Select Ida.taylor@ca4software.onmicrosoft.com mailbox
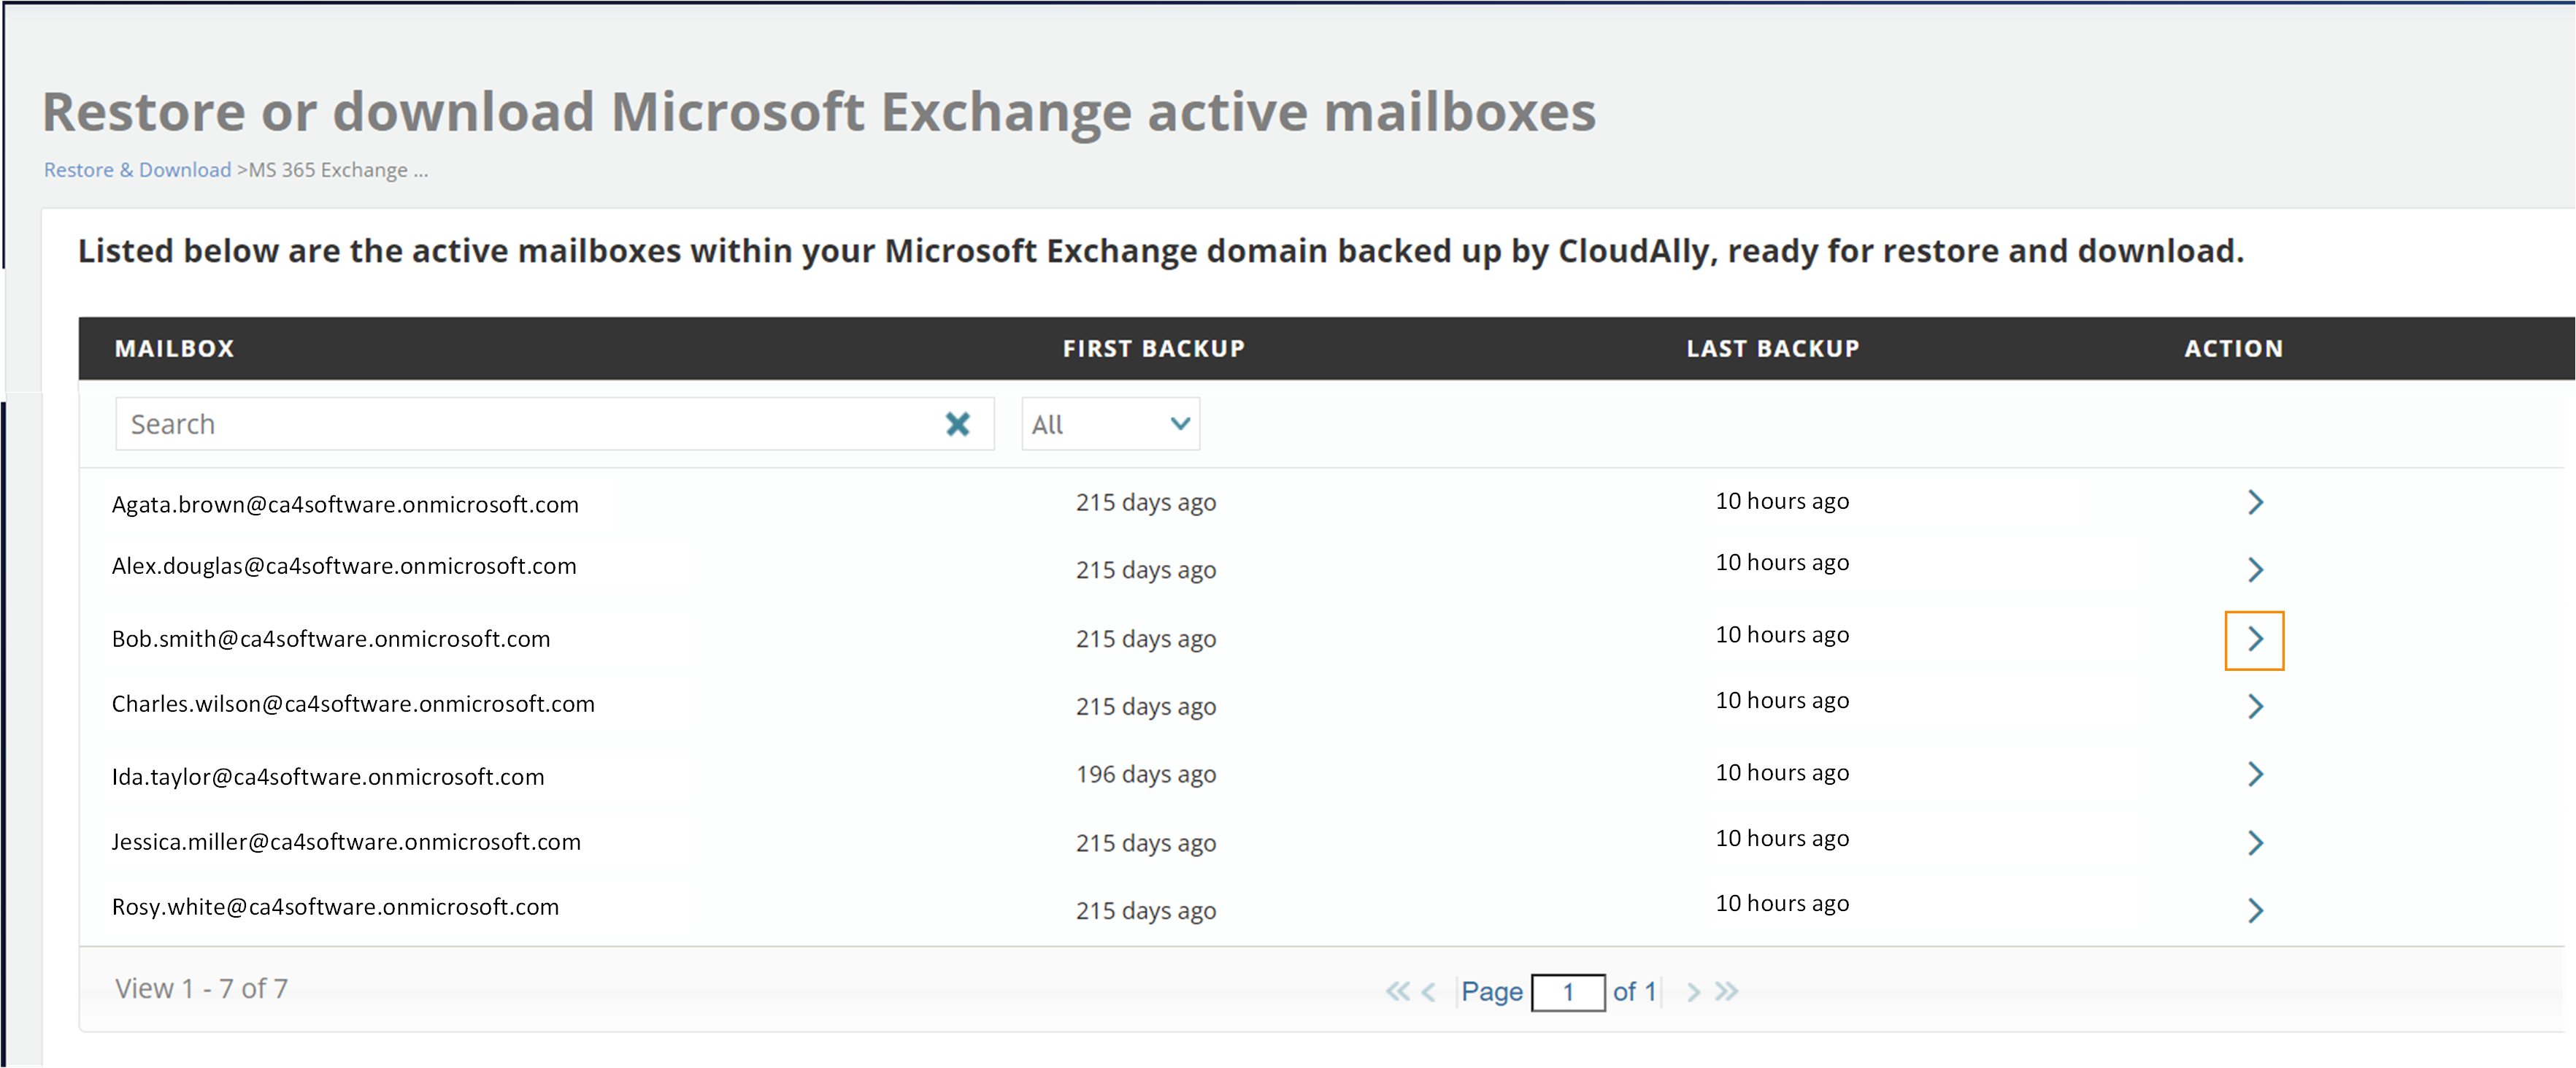The image size is (2576, 1068). point(328,778)
